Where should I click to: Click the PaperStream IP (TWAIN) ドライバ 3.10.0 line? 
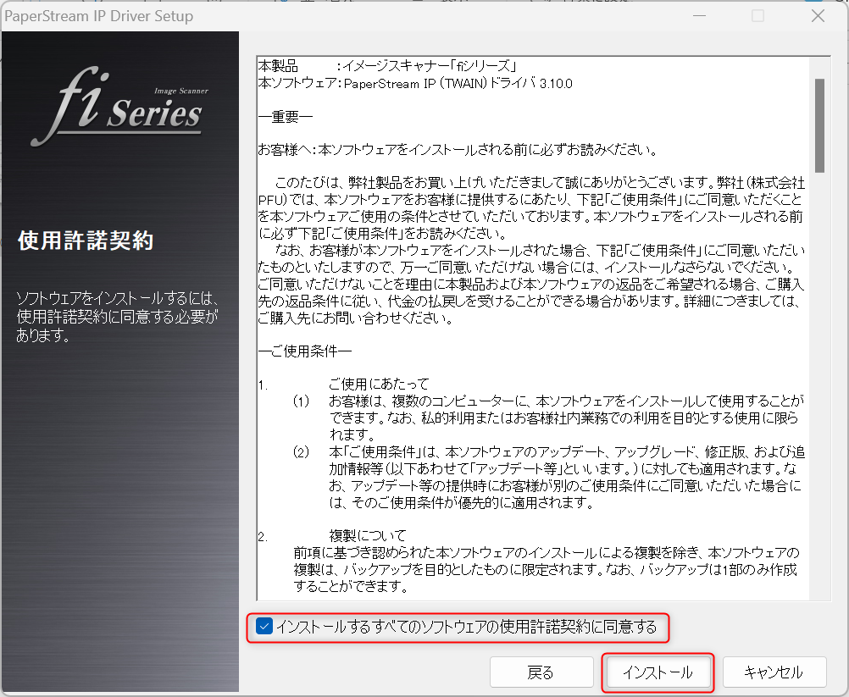(415, 83)
